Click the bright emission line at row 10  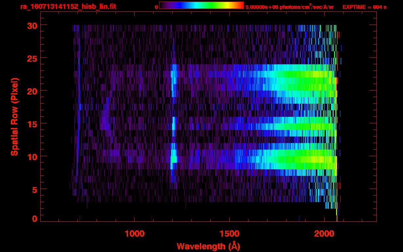click(x=174, y=159)
